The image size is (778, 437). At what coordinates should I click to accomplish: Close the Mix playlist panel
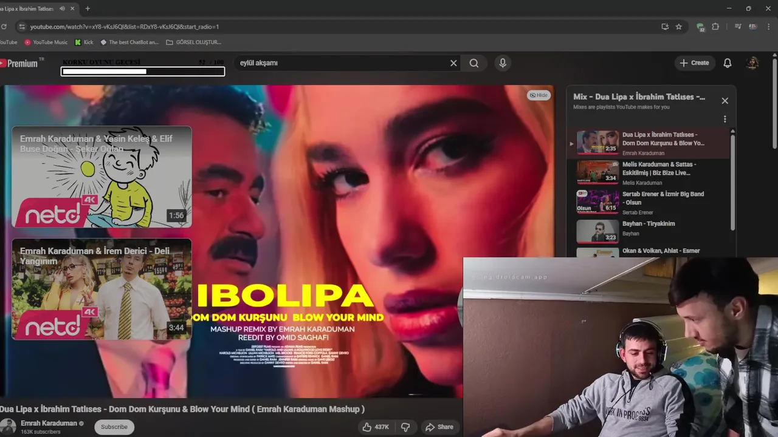pyautogui.click(x=725, y=101)
